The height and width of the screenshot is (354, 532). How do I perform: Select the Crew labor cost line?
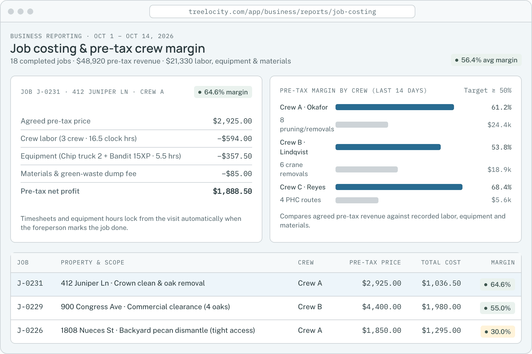click(136, 139)
